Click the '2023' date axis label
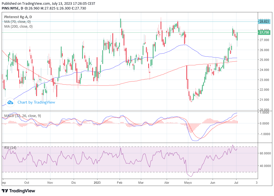274x196 pixels. tap(97, 183)
